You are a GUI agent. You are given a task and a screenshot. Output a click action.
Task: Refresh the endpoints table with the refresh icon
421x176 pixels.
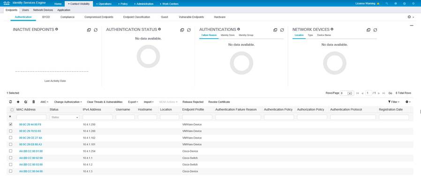click(x=10, y=102)
